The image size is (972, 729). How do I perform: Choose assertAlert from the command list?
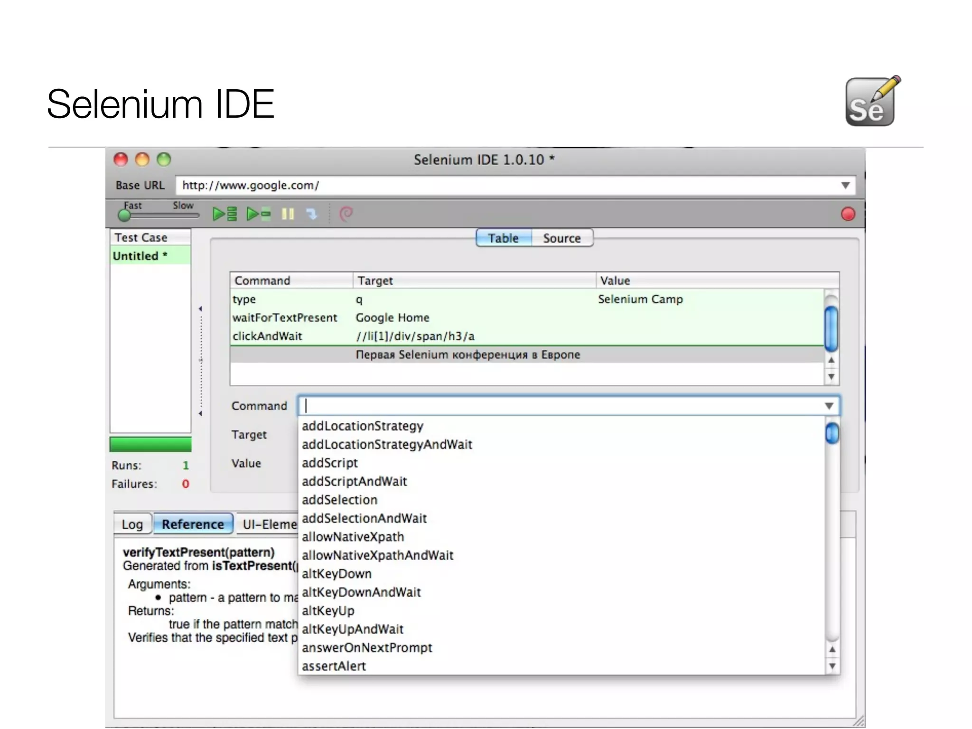coord(561,666)
